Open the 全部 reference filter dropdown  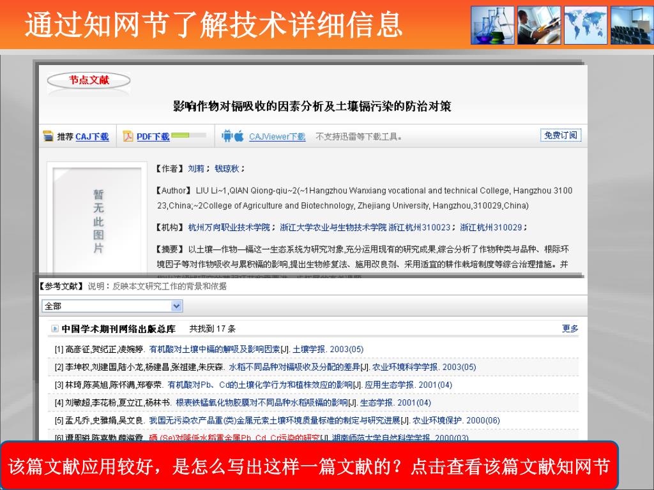(x=112, y=306)
